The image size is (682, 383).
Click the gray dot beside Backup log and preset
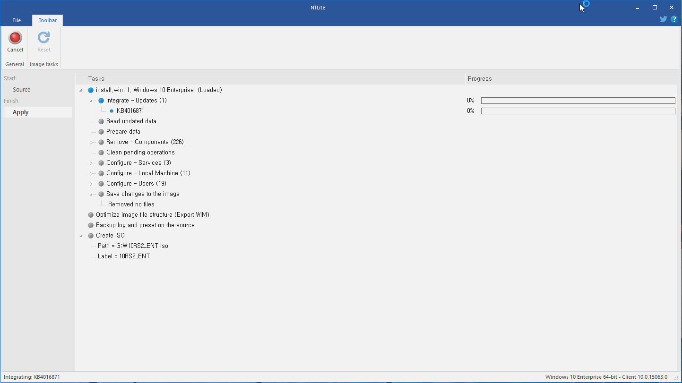pyautogui.click(x=91, y=225)
